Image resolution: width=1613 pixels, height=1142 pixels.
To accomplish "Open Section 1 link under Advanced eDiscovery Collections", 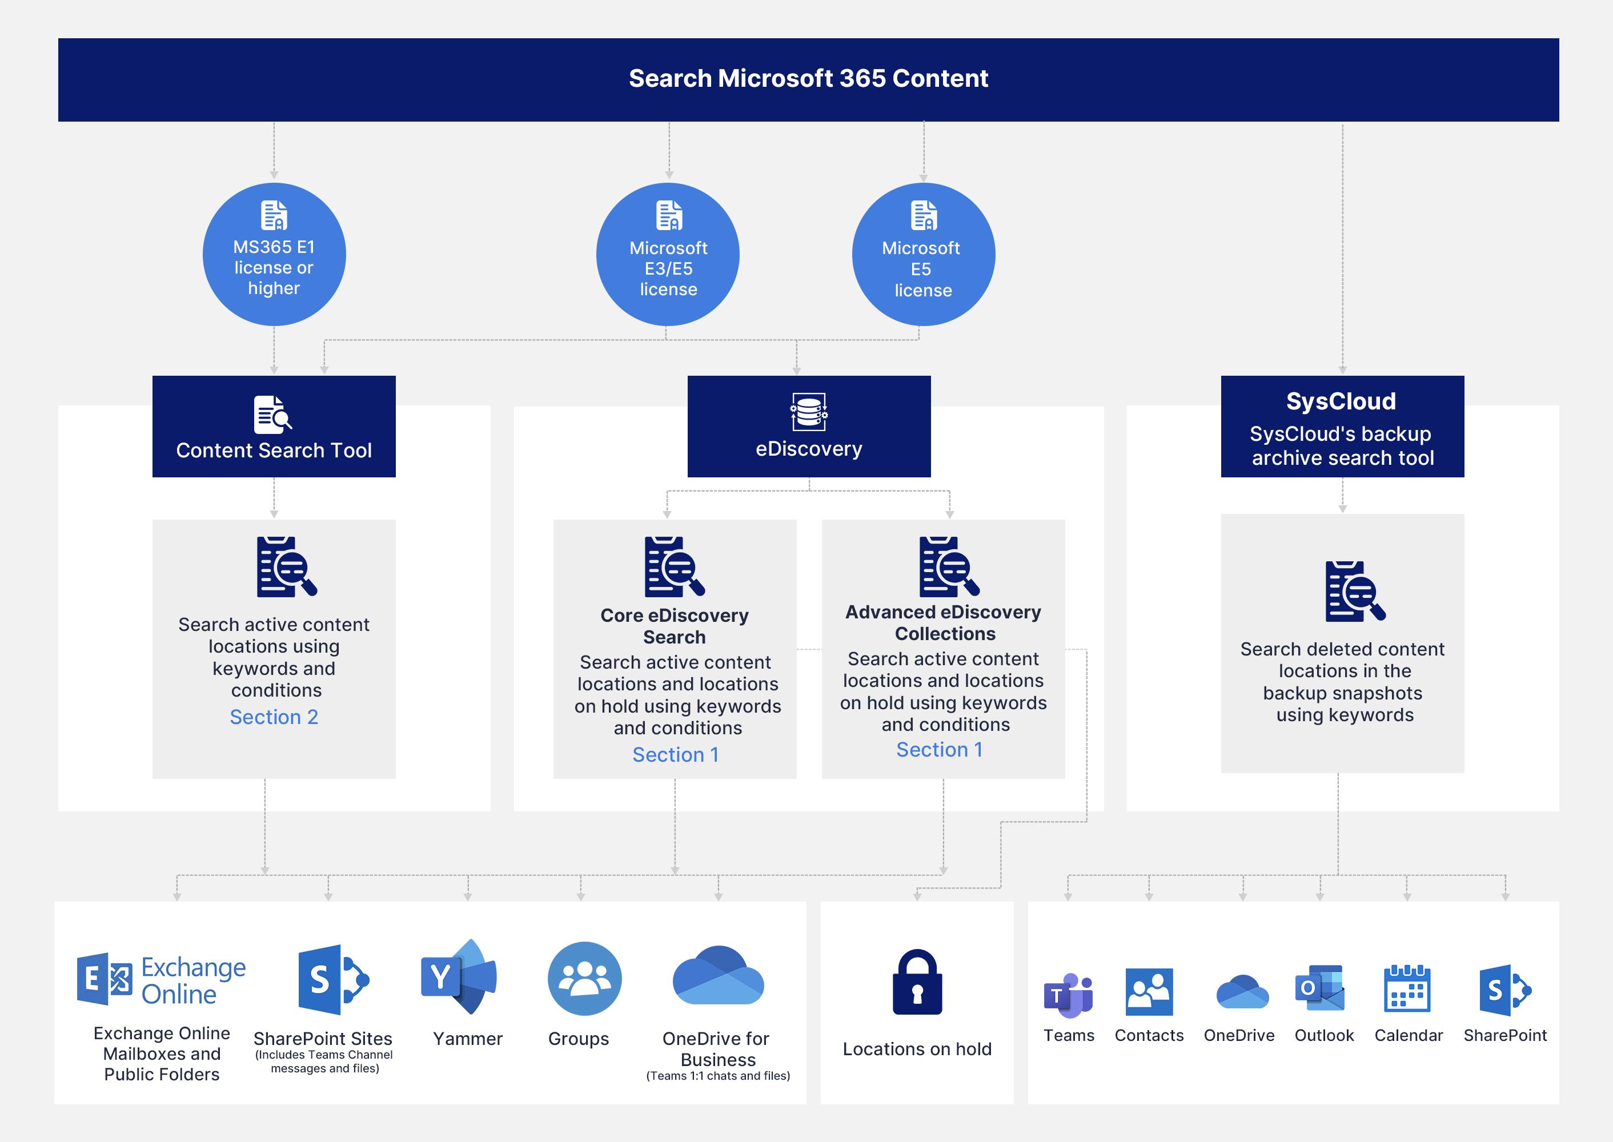I will (939, 750).
